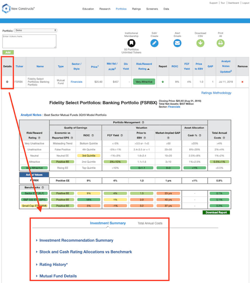Collapse FSRBX details row toggle
The width and height of the screenshot is (250, 283).
pos(7,82)
